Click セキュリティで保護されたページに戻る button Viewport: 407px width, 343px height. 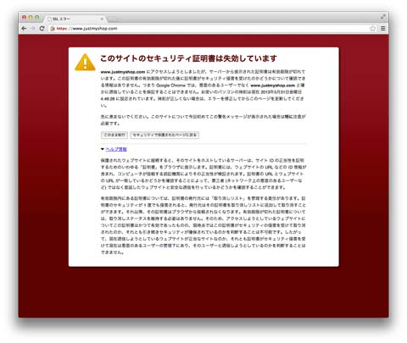pyautogui.click(x=164, y=135)
